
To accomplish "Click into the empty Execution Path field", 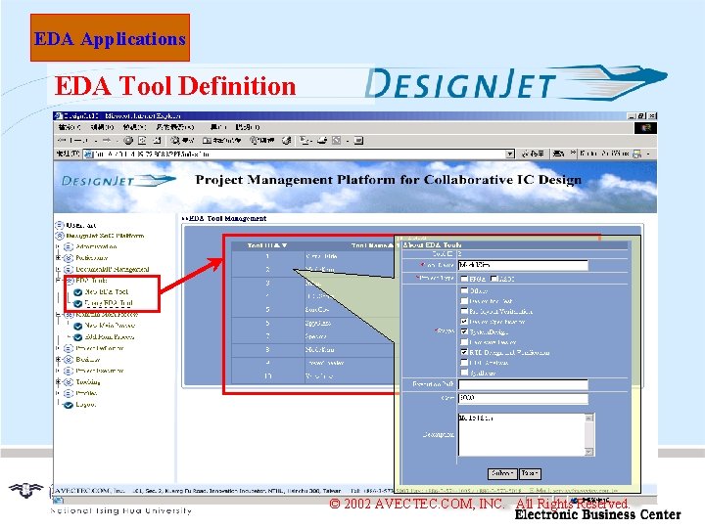I will click(x=523, y=384).
